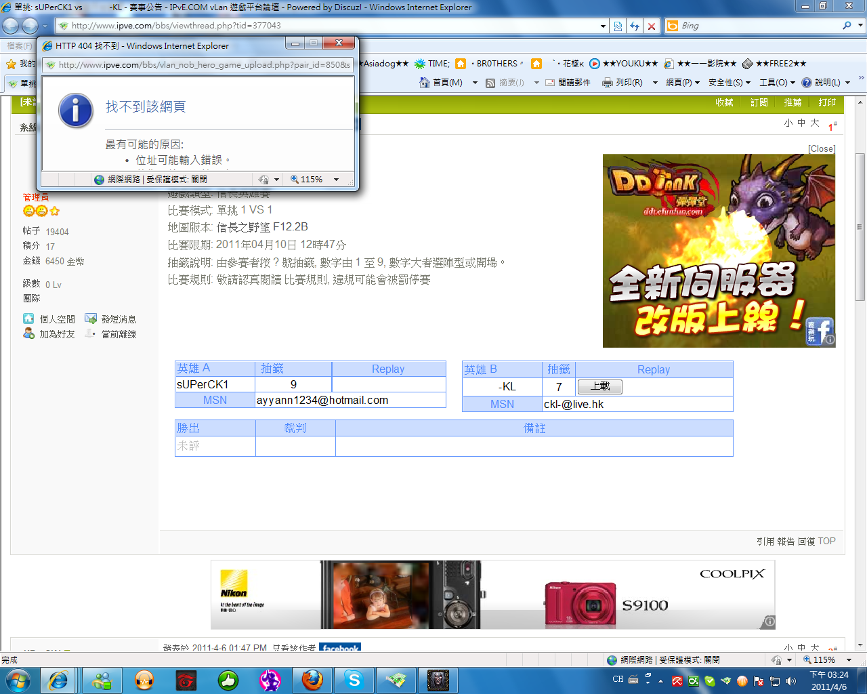Close the DDTank ad via [Close]
867x694 pixels.
822,148
